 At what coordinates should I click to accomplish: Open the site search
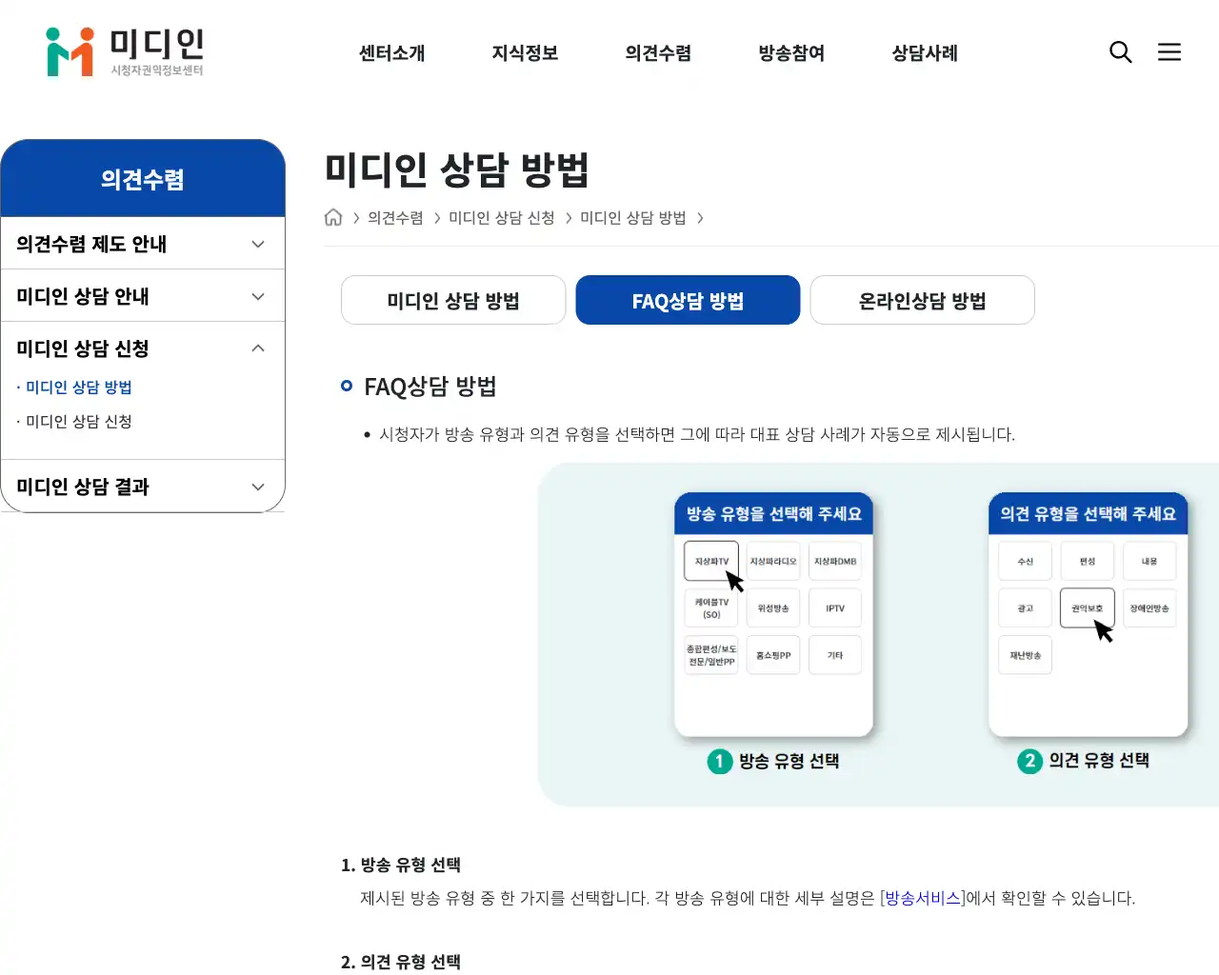click(1121, 52)
